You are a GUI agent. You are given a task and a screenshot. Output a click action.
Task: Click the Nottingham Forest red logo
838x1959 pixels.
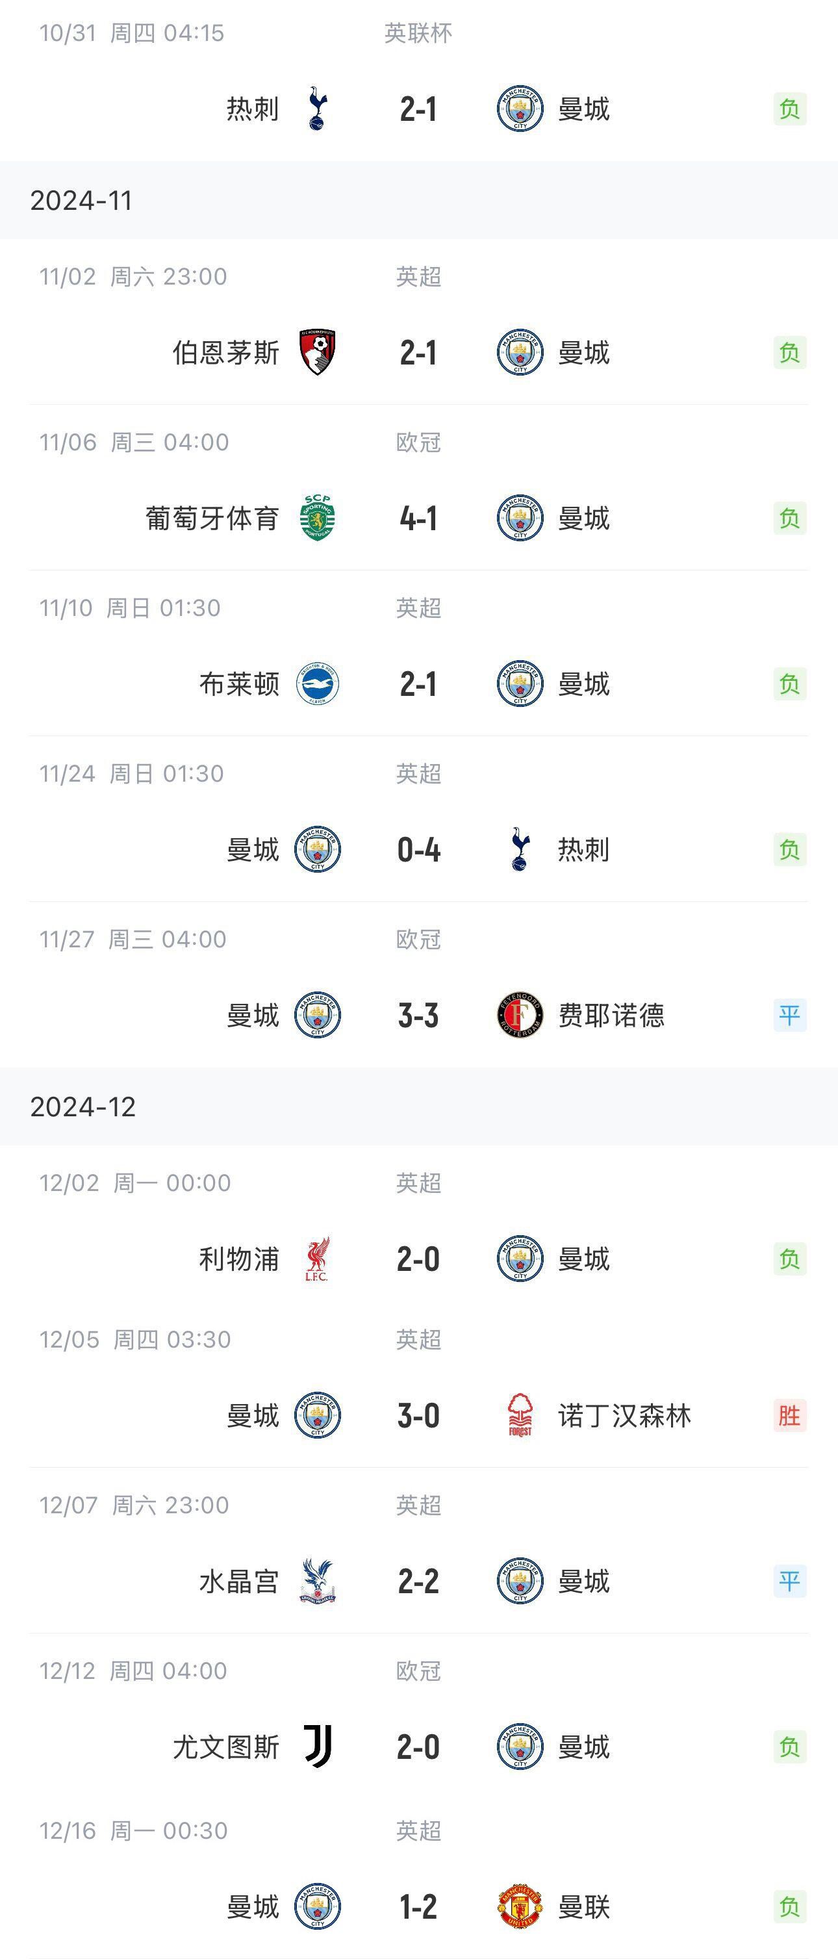[x=520, y=1415]
